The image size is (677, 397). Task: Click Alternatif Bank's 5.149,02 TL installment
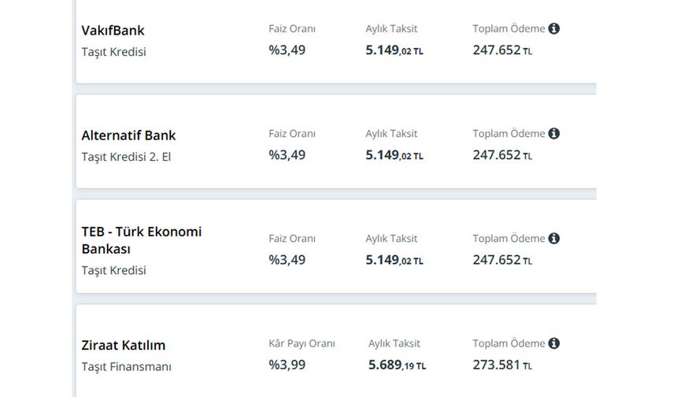click(x=394, y=155)
